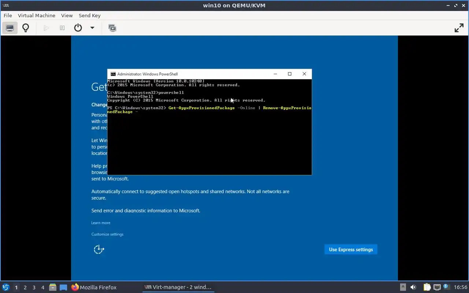Open the Customize settings link
This screenshot has height=293, width=469.
[107, 234]
